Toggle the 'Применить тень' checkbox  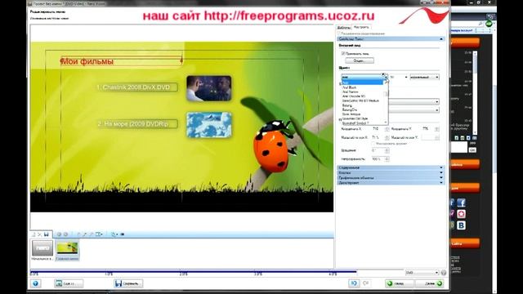343,53
